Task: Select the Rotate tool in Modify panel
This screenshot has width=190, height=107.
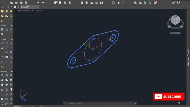Action: click(7, 89)
